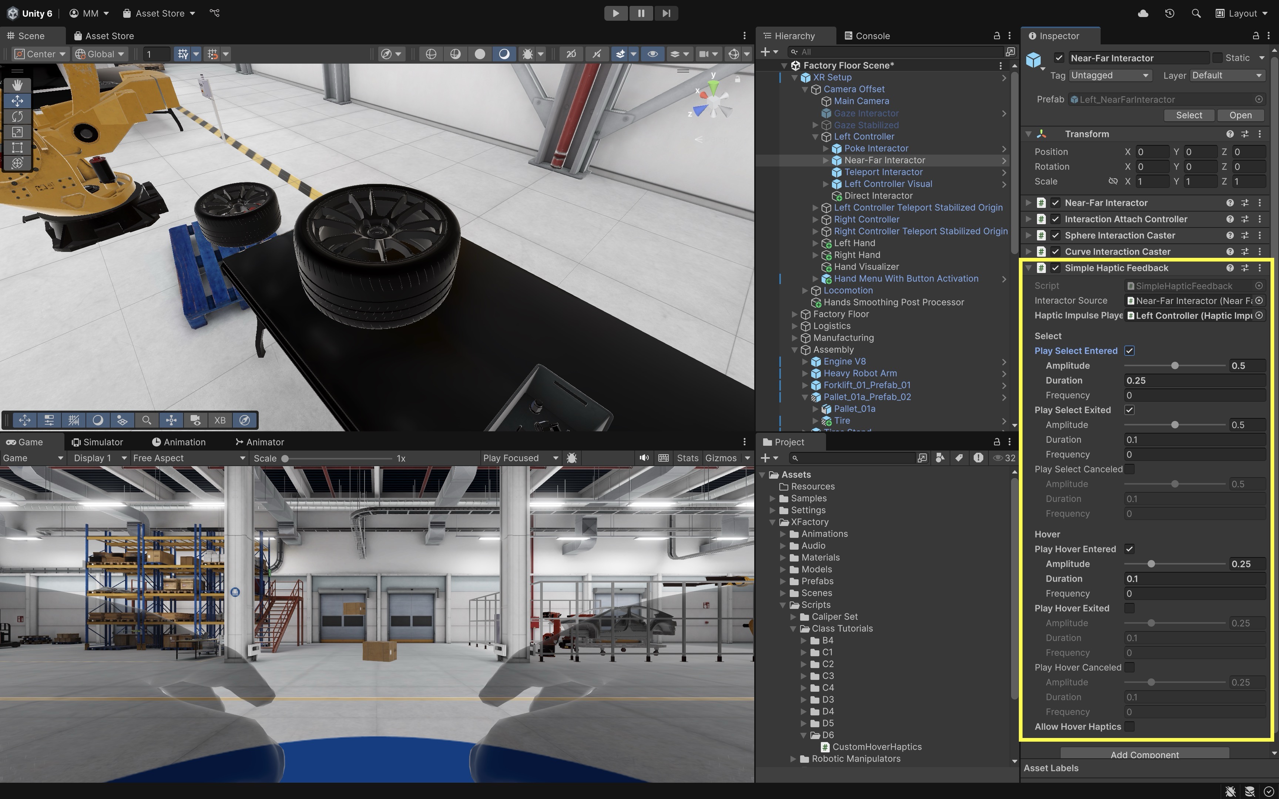Screen dimensions: 1279x799
Task: Uncheck Play Select Exited checkbox
Action: point(1129,410)
